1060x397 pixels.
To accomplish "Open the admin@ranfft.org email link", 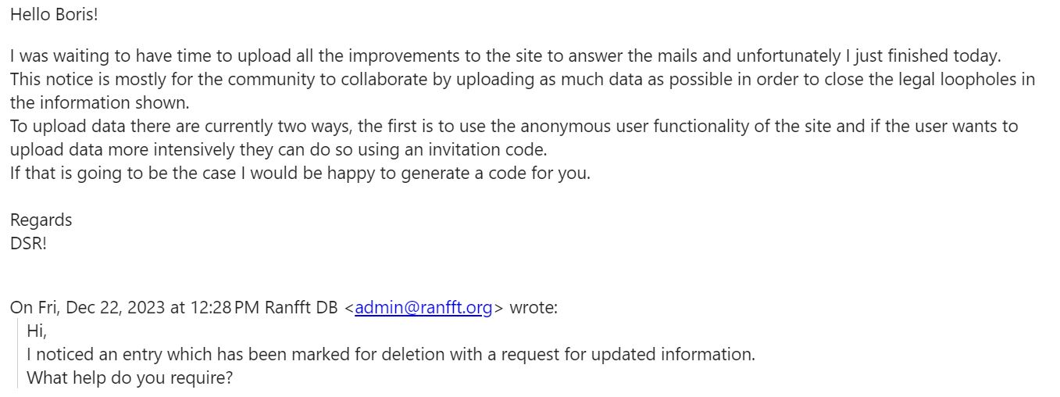I will [423, 308].
